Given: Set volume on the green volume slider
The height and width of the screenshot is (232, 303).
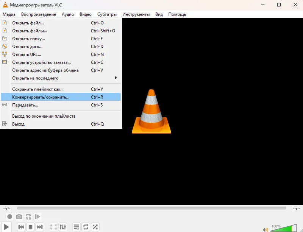Looking at the screenshot, I should pyautogui.click(x=284, y=228).
